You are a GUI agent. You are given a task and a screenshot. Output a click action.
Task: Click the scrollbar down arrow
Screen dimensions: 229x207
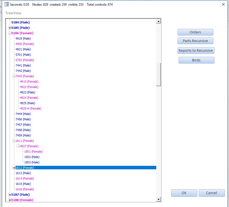[158, 199]
